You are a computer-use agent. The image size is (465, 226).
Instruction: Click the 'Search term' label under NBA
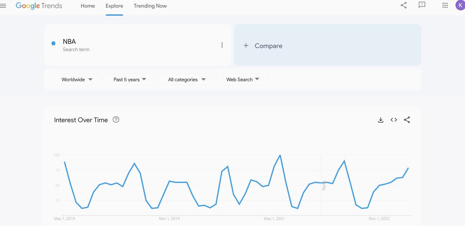tap(76, 50)
